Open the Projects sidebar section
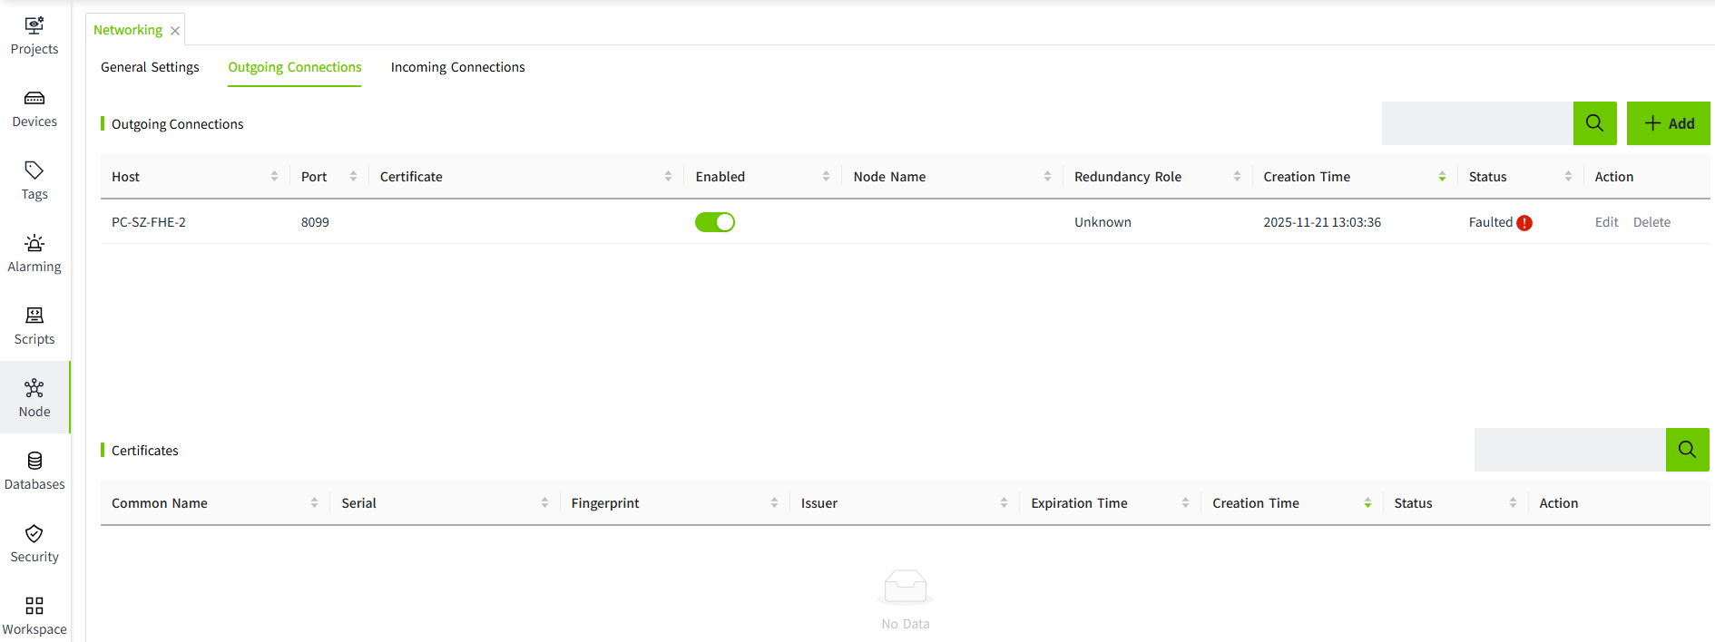The height and width of the screenshot is (642, 1715). pos(34,35)
